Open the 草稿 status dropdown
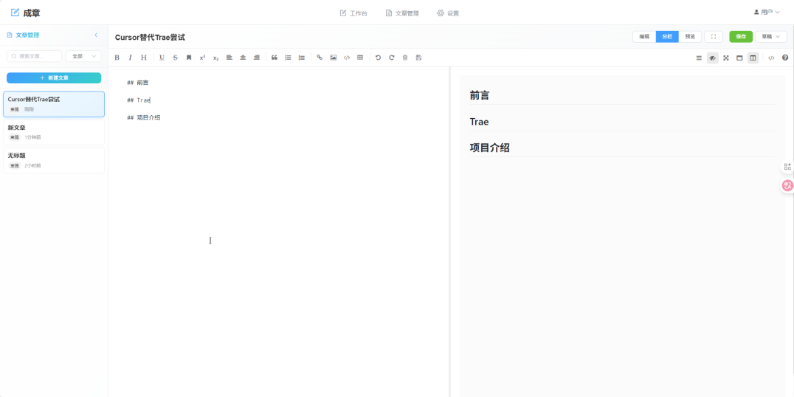This screenshot has width=794, height=397. click(770, 36)
